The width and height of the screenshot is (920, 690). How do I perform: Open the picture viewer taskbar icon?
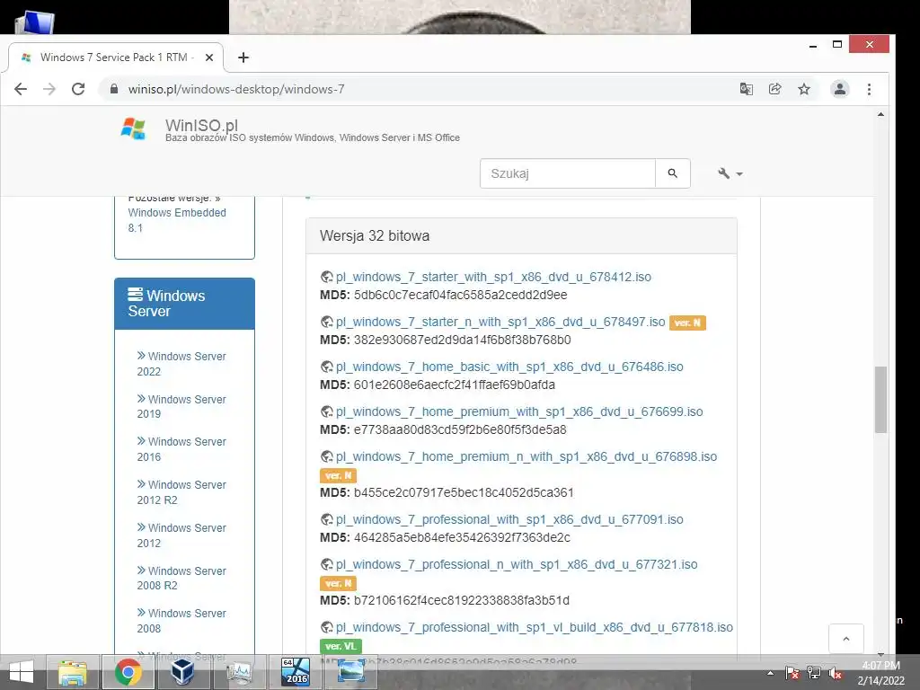pos(351,672)
